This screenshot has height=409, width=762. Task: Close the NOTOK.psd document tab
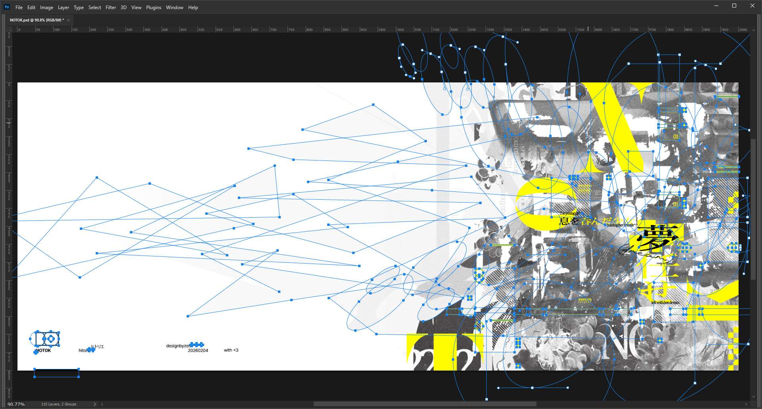tap(68, 20)
